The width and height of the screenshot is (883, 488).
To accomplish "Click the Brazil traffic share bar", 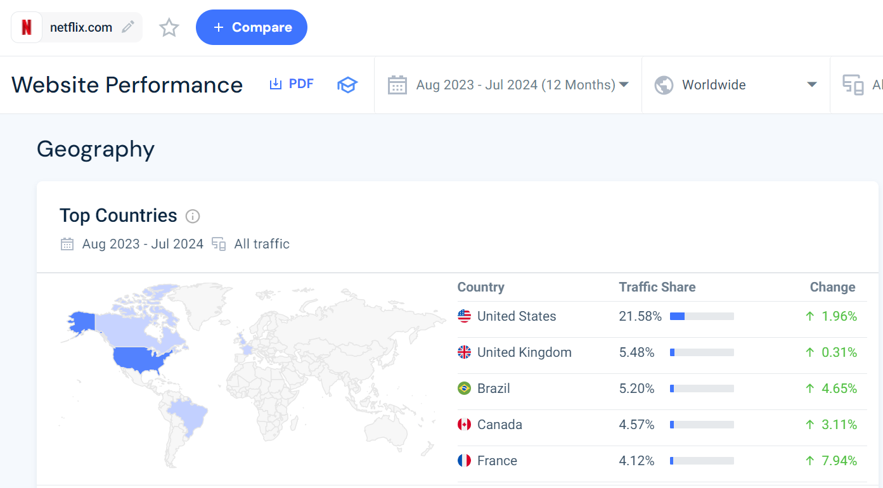I will 702,388.
